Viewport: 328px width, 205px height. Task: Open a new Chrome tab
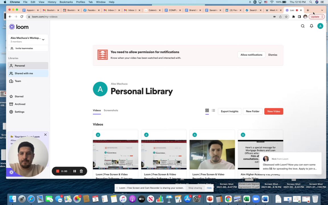(x=308, y=10)
